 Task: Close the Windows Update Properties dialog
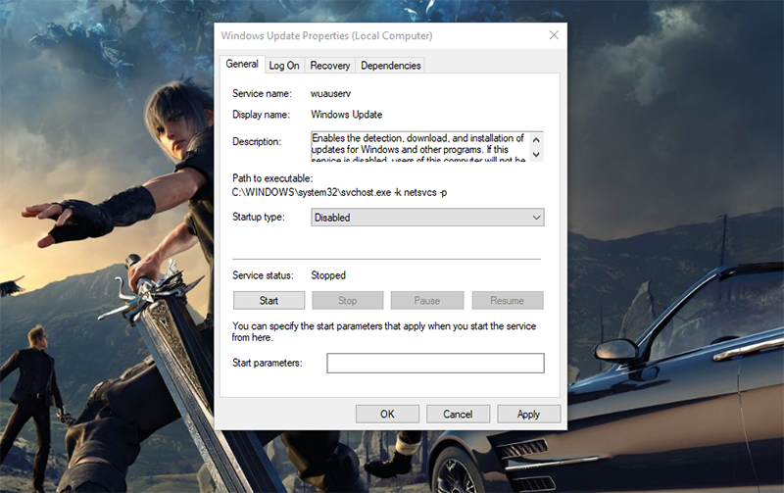[x=554, y=35]
